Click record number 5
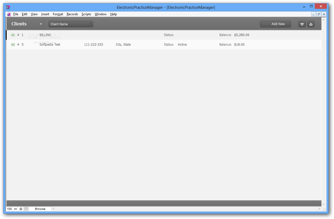This screenshot has height=219, width=334. tap(22, 45)
